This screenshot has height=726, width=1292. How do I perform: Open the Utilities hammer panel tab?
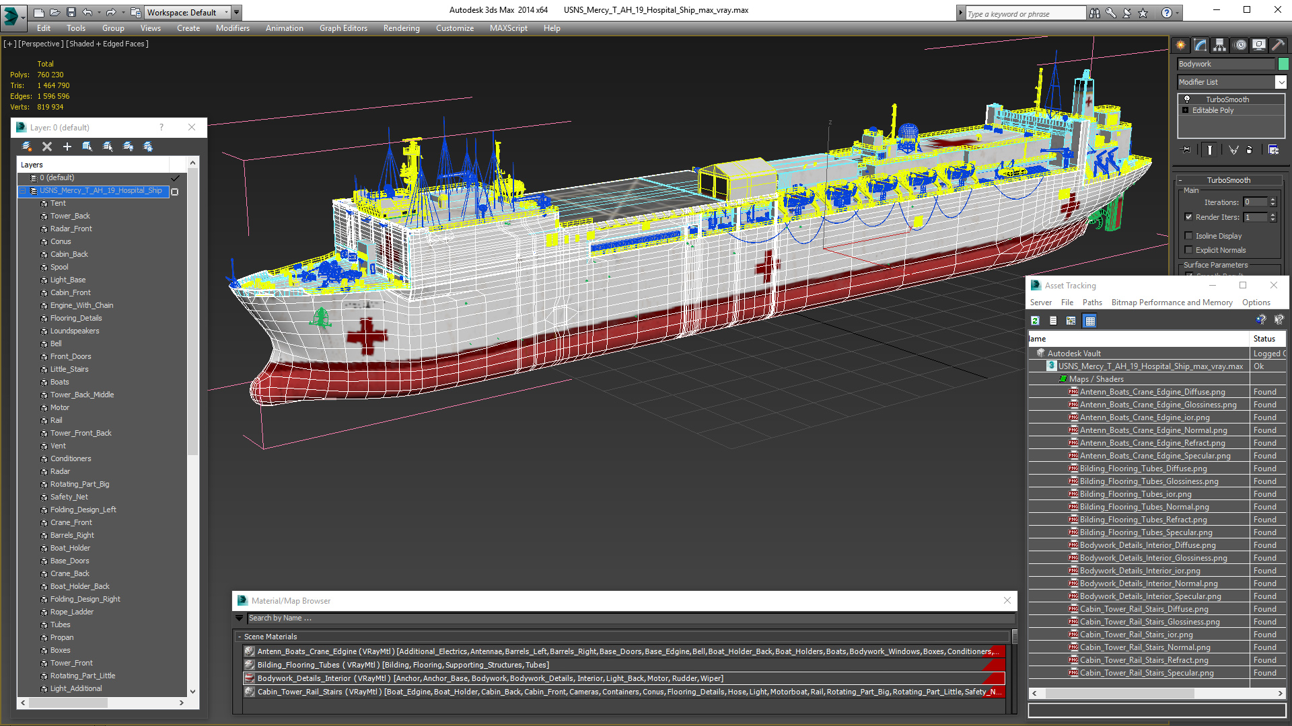click(1279, 45)
